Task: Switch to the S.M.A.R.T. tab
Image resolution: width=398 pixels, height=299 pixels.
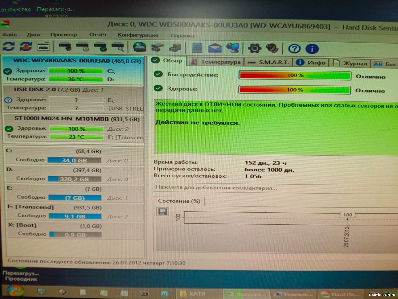Action: click(269, 62)
